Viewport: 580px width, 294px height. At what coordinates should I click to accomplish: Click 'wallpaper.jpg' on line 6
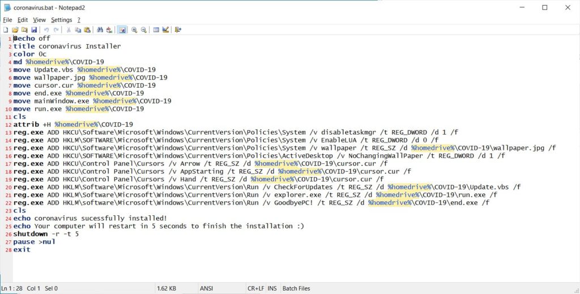pyautogui.click(x=59, y=77)
